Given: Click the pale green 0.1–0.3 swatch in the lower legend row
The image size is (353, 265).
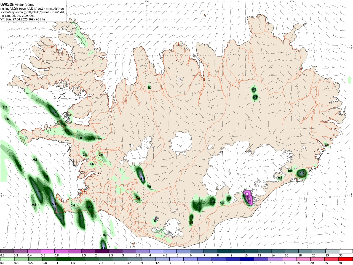Looking at the screenshot, I should point(7,259).
